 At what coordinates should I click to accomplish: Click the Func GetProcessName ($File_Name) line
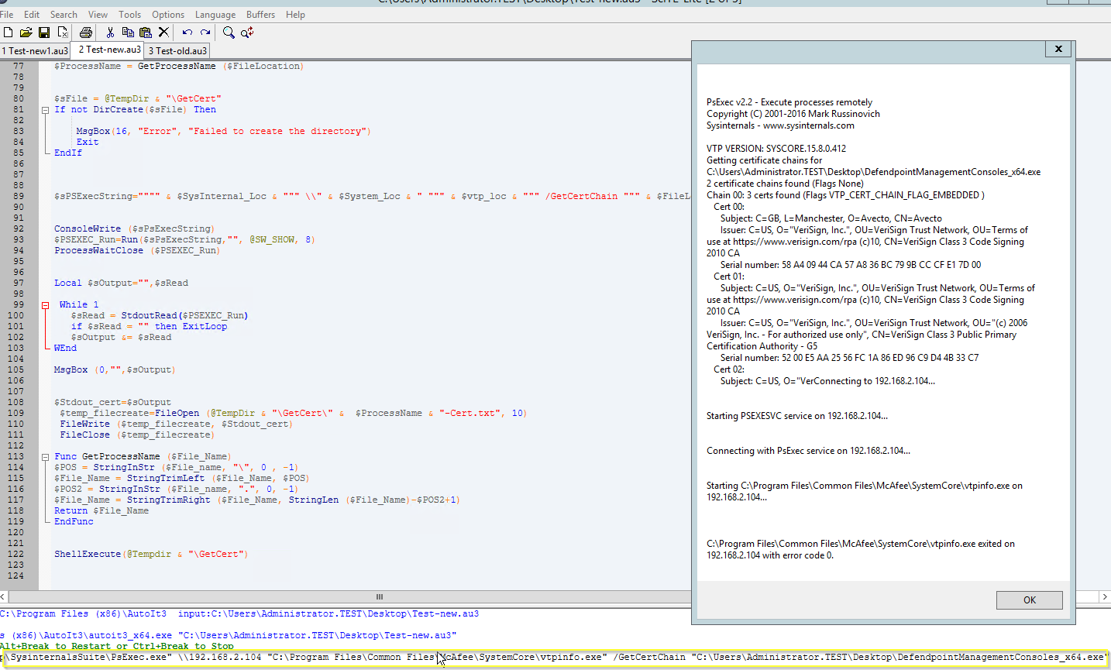(x=143, y=457)
